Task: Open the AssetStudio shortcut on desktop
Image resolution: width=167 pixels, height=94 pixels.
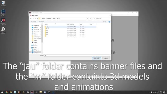Action: (3, 22)
